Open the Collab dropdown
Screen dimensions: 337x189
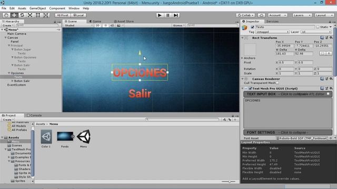[x=245, y=15]
